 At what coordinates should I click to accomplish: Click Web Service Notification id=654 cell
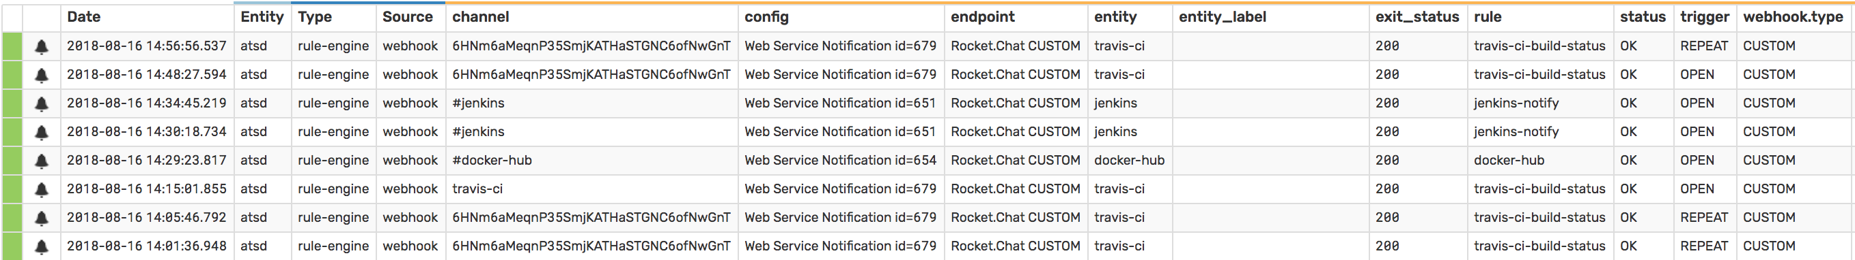840,160
